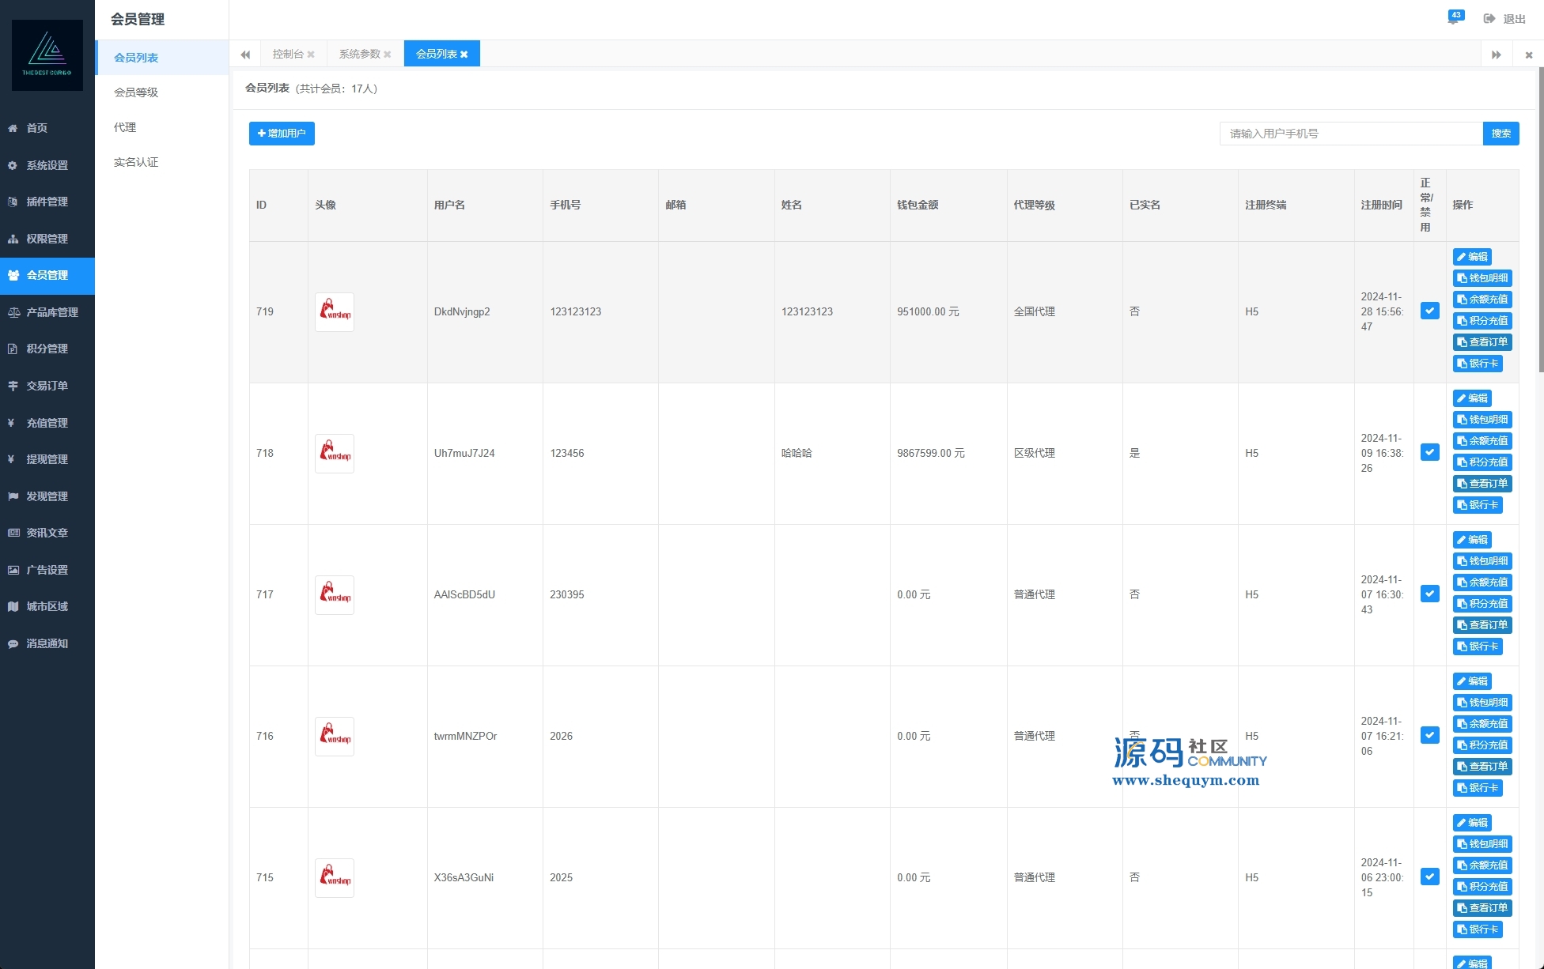Click the 搜索 search button
The image size is (1544, 969).
tap(1500, 134)
